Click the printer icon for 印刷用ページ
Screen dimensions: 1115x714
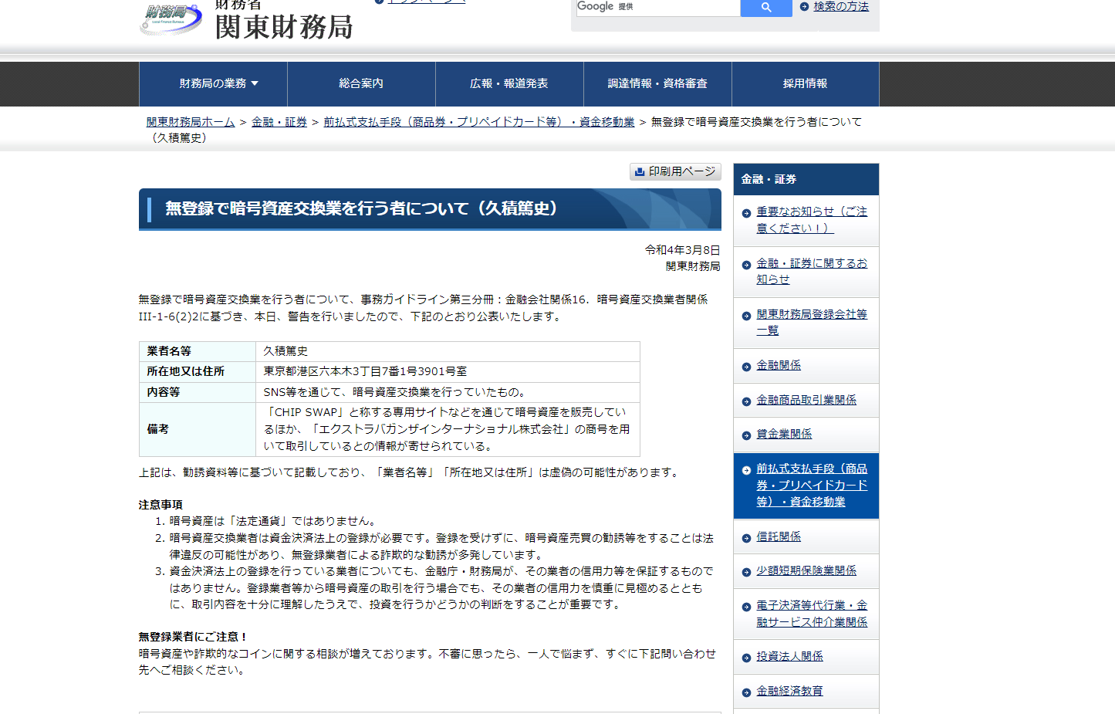point(639,172)
